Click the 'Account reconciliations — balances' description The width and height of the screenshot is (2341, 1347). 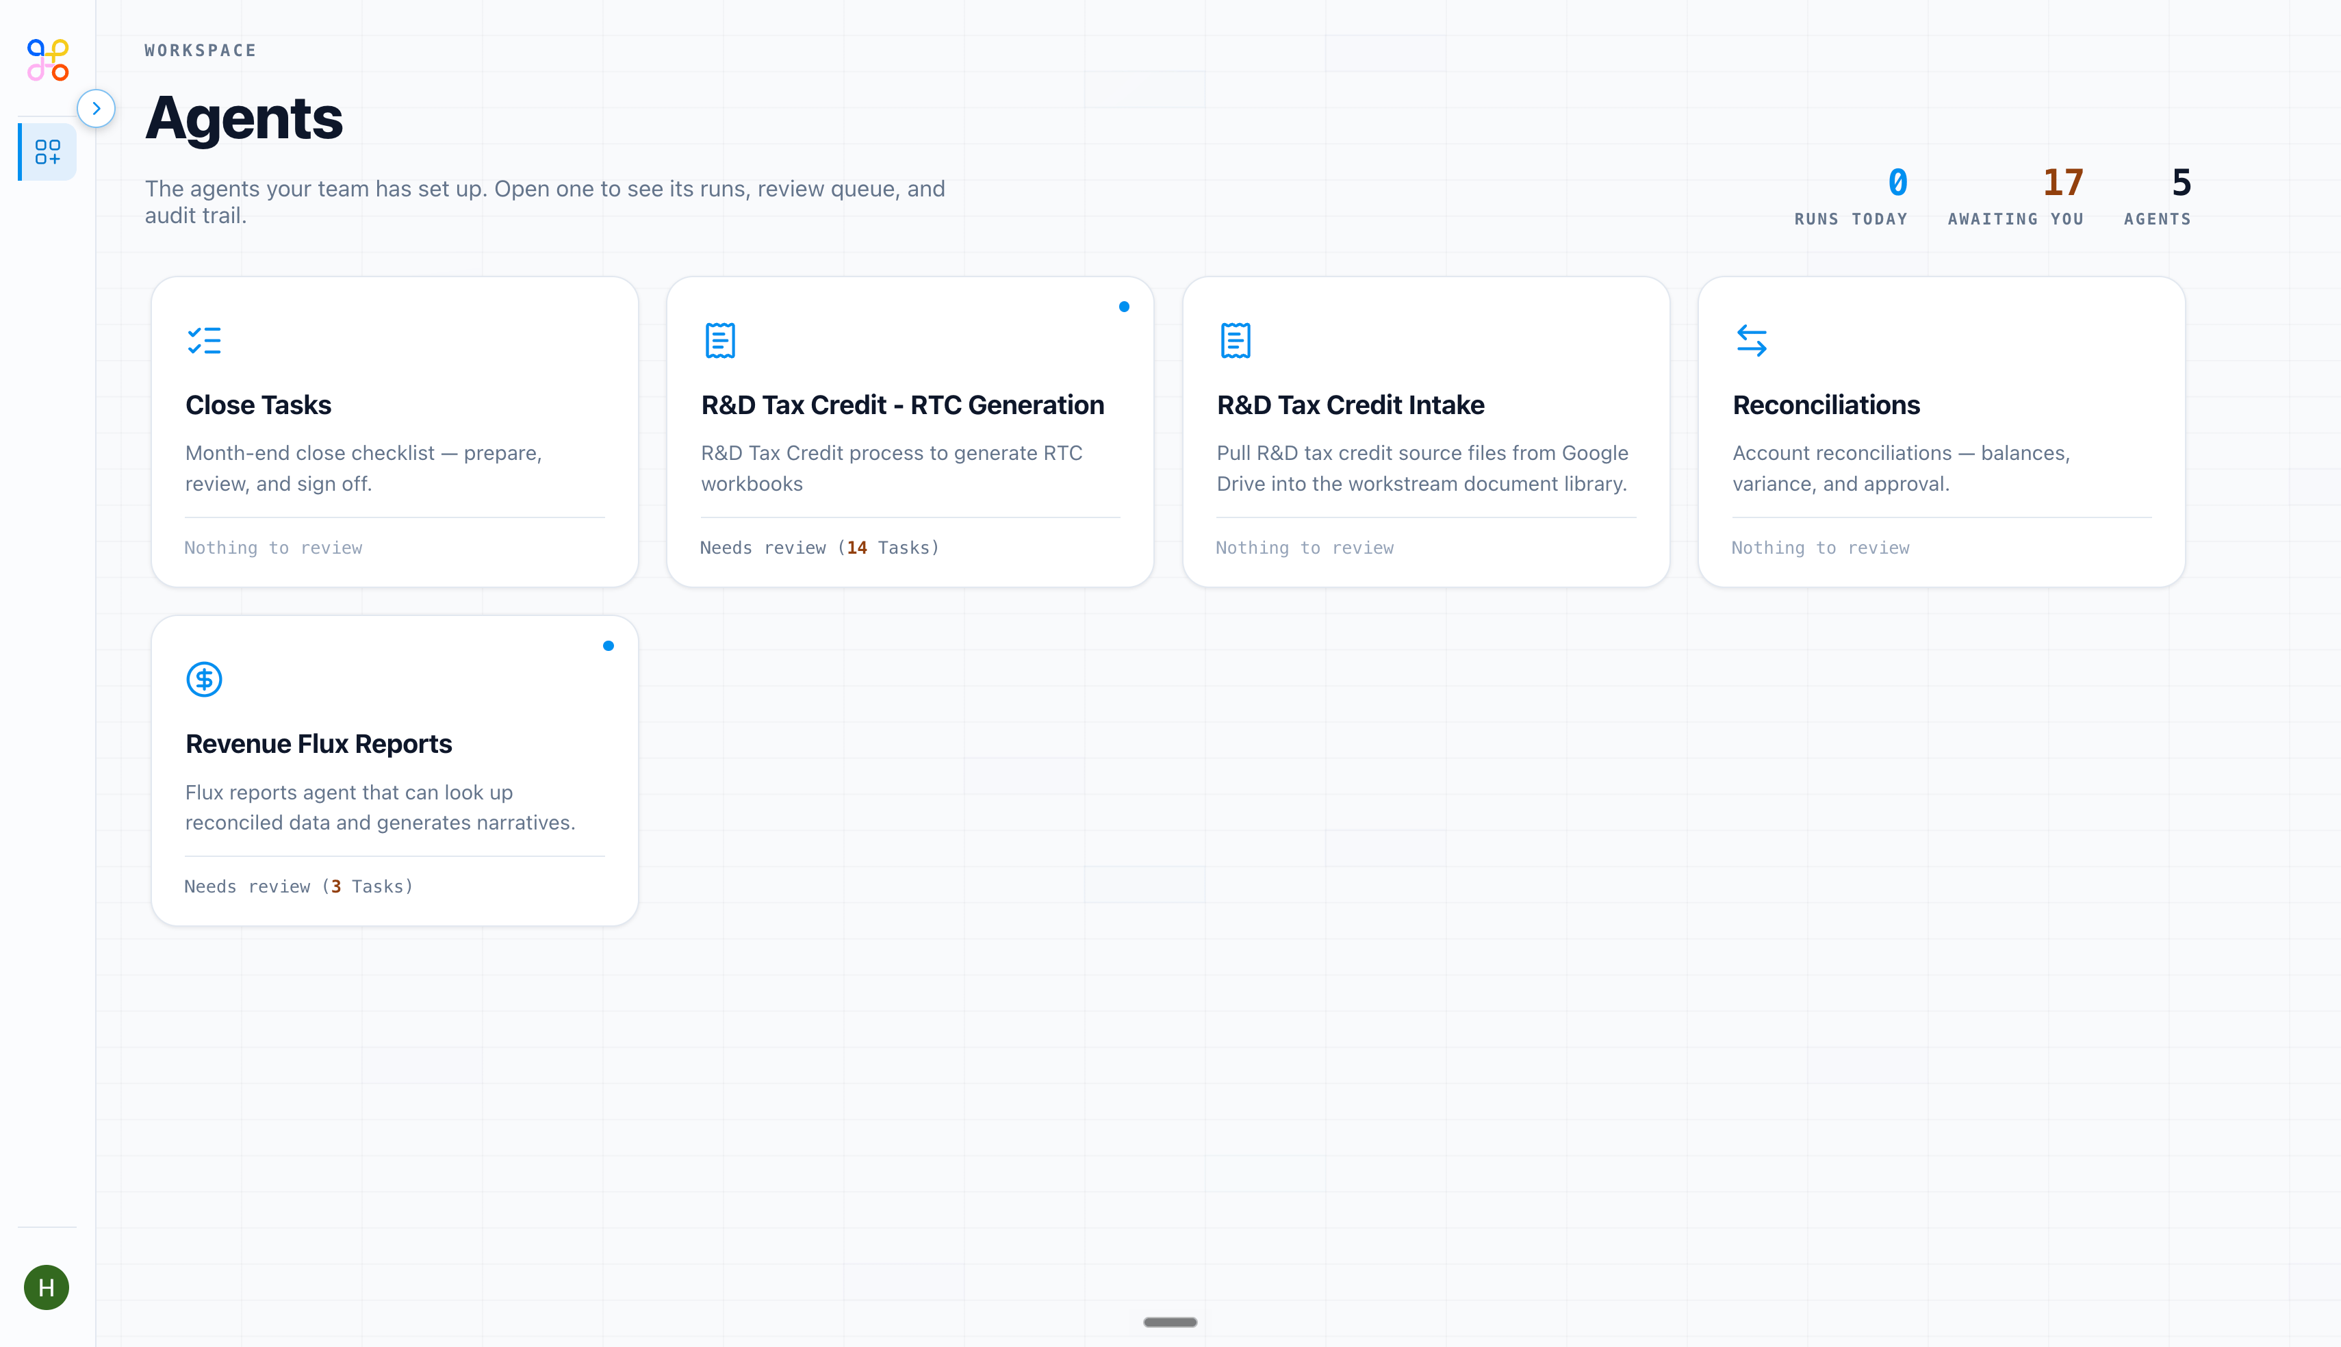1901,468
